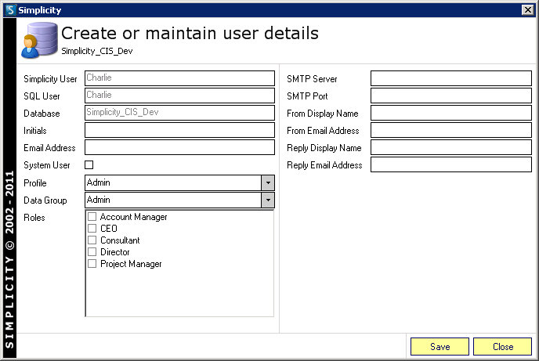Enable the Account Manager role
The height and width of the screenshot is (361, 539).
coord(92,216)
